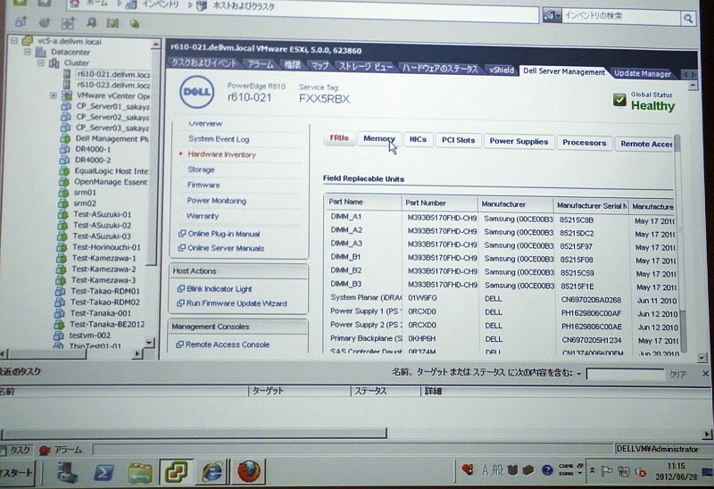
Task: Click the タスク status bar button
Action: tap(15, 451)
